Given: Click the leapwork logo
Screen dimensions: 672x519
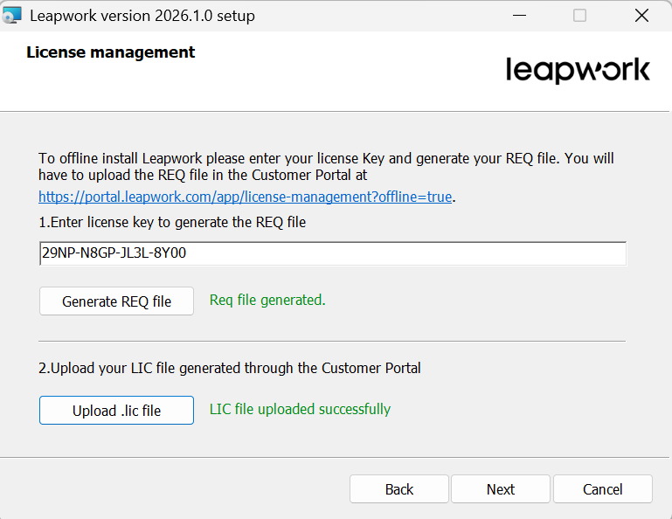Looking at the screenshot, I should pos(578,70).
